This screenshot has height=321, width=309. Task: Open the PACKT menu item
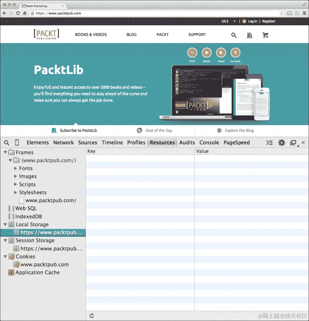(x=163, y=35)
